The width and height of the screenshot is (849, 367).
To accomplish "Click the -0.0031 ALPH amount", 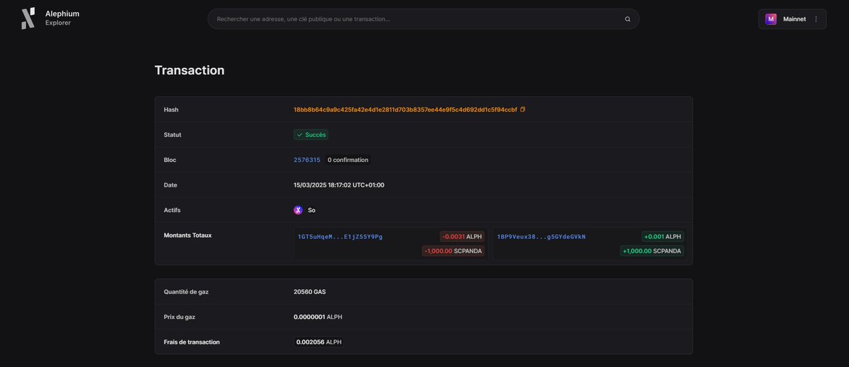I will pyautogui.click(x=462, y=237).
